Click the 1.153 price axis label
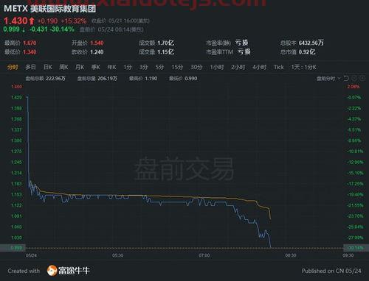Screen dimensions: 369x281 (16, 194)
